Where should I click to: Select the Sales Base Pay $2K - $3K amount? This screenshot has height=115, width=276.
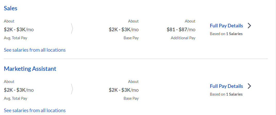pyautogui.click(x=124, y=29)
